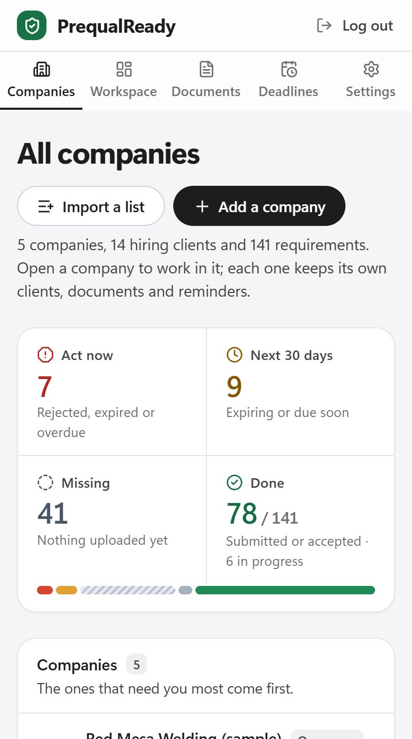
Task: Click the list icon in Import a list
Action: (x=45, y=207)
